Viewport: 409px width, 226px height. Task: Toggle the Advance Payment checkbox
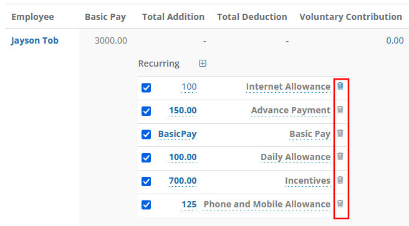click(146, 111)
